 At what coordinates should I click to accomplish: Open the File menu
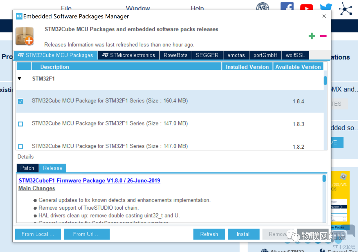point(66,8)
